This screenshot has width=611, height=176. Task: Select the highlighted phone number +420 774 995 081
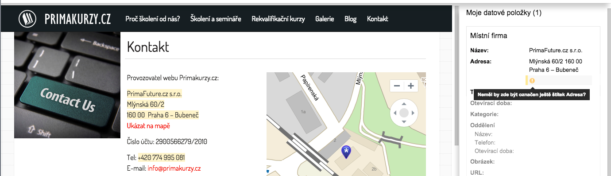click(161, 158)
